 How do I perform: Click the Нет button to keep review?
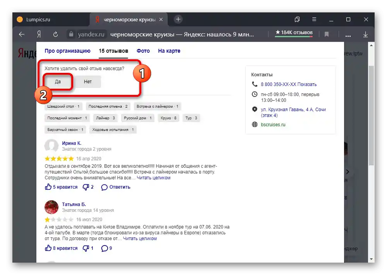tap(87, 82)
